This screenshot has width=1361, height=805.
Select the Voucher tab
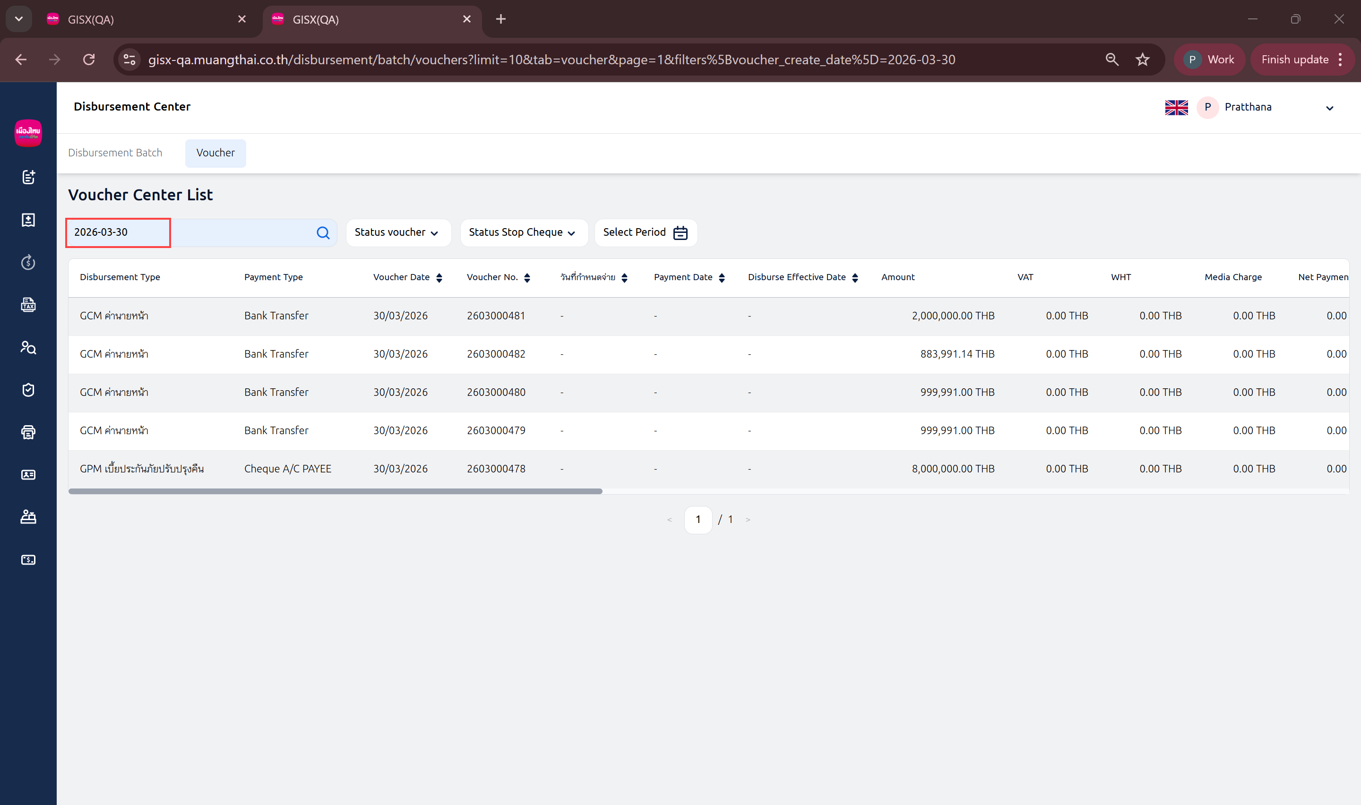pyautogui.click(x=215, y=153)
